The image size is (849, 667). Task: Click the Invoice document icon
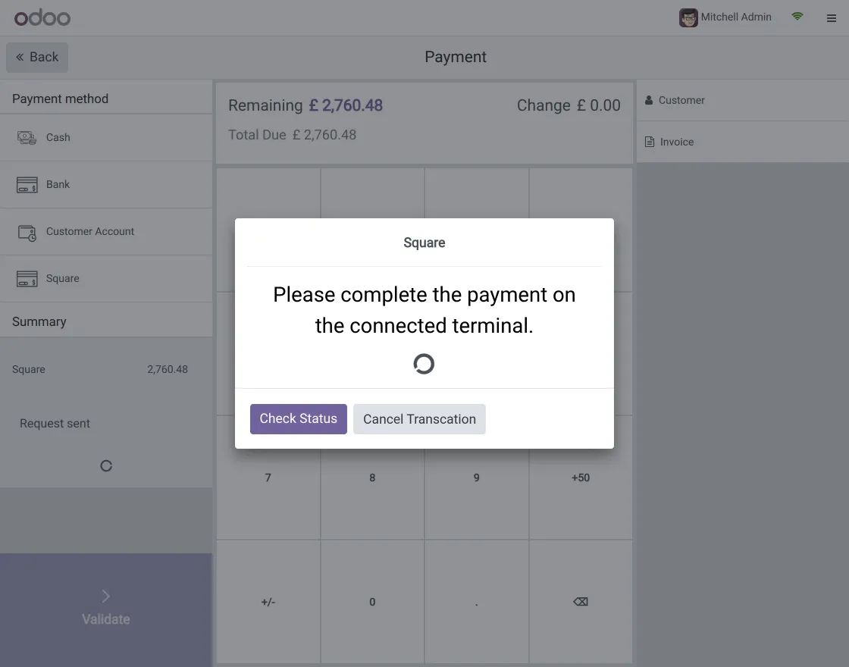click(650, 141)
